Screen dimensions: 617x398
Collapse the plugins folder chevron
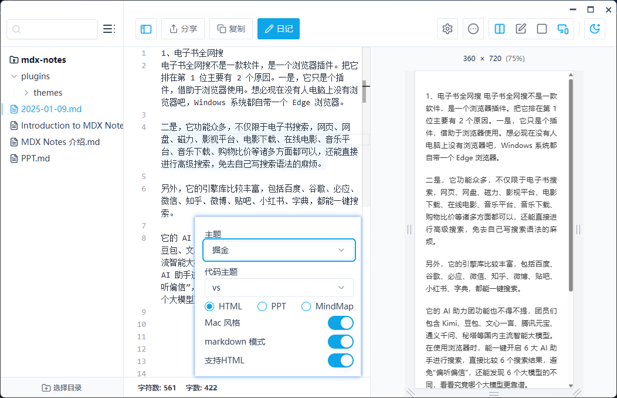click(x=14, y=76)
